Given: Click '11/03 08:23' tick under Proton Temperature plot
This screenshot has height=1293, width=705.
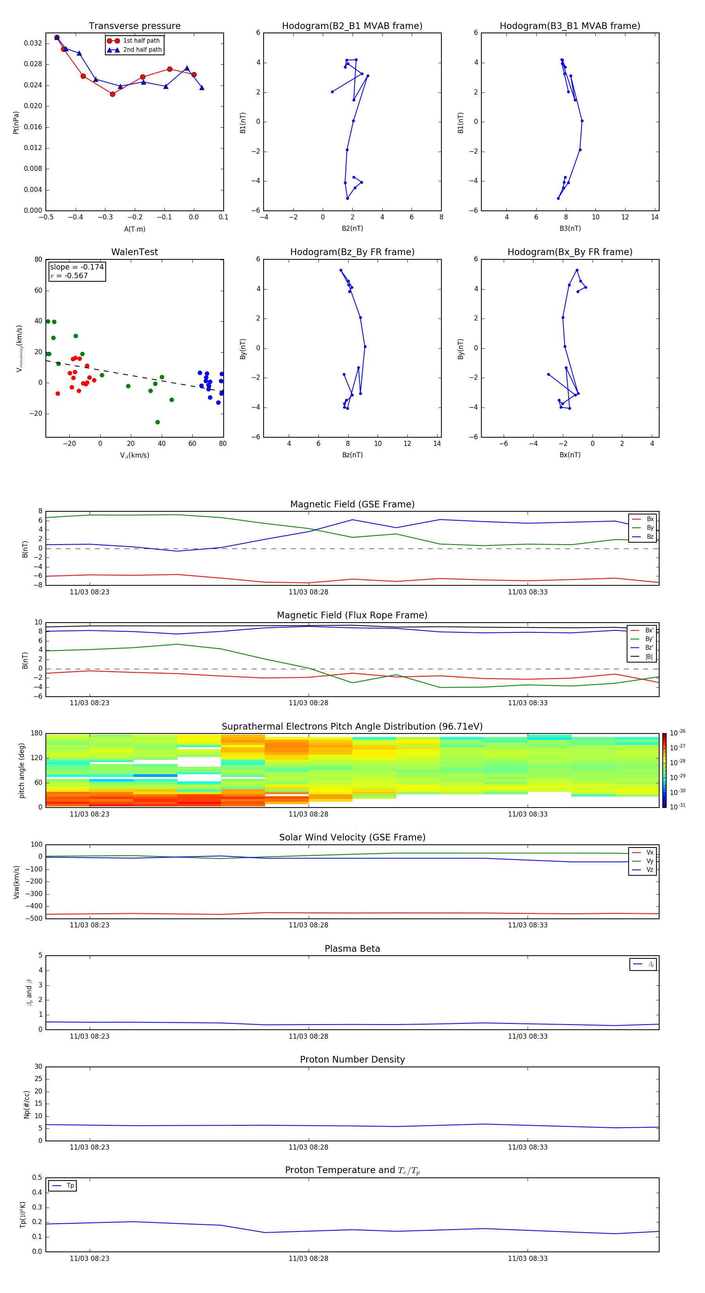Looking at the screenshot, I should (89, 1259).
